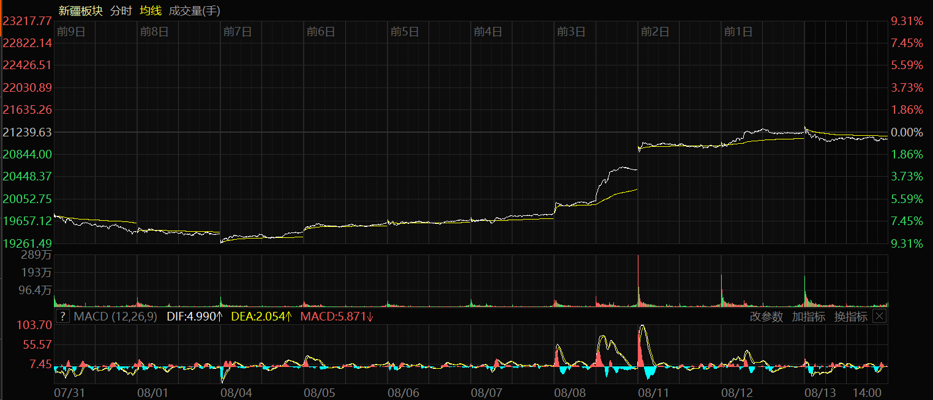
Task: Select the MACD (12,26,9) indicator label
Action: pos(116,316)
